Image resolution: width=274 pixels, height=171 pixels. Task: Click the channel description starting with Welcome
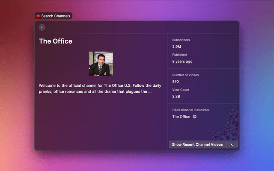click(x=100, y=88)
